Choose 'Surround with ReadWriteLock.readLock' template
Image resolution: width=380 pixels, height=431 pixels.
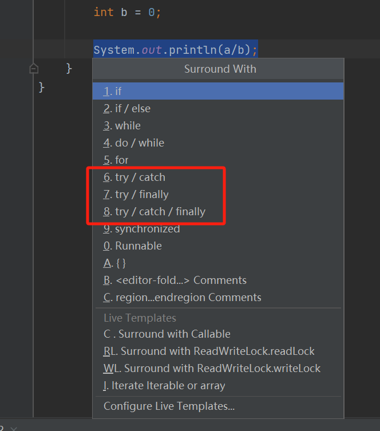coord(209,351)
